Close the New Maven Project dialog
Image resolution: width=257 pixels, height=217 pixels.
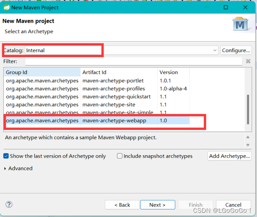(246, 8)
